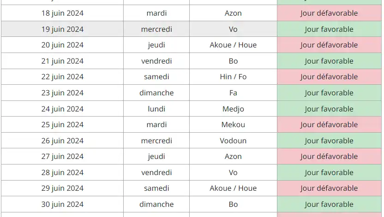Select the green 'Jour favorable' cell for 19 juin
Viewport: 384px width, 217px height.
pyautogui.click(x=329, y=29)
